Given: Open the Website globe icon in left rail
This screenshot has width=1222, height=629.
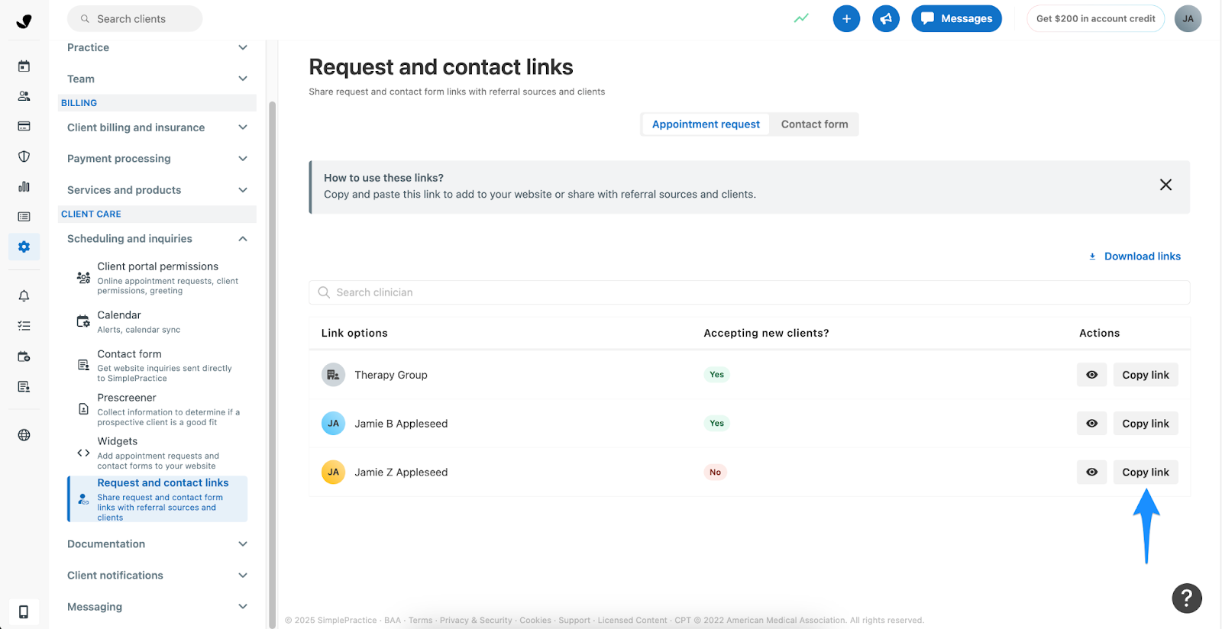Looking at the screenshot, I should pos(24,435).
